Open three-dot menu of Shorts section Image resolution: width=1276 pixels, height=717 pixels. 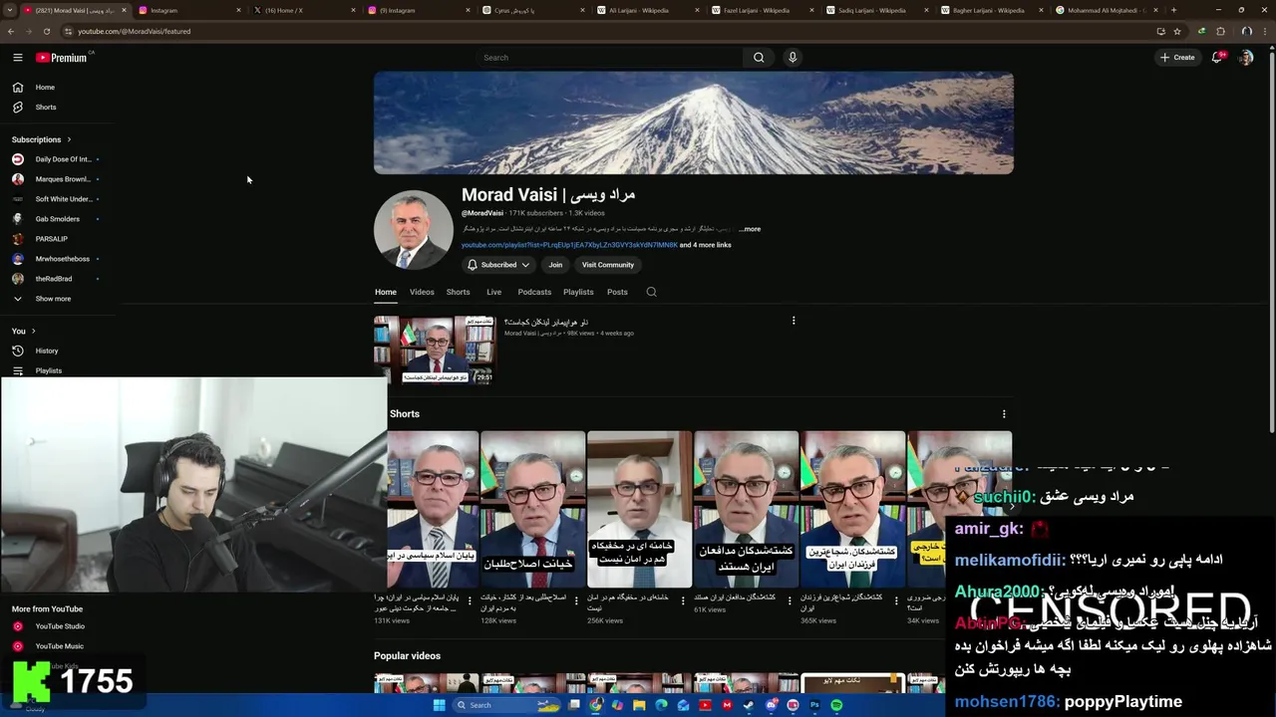pyautogui.click(x=1004, y=414)
